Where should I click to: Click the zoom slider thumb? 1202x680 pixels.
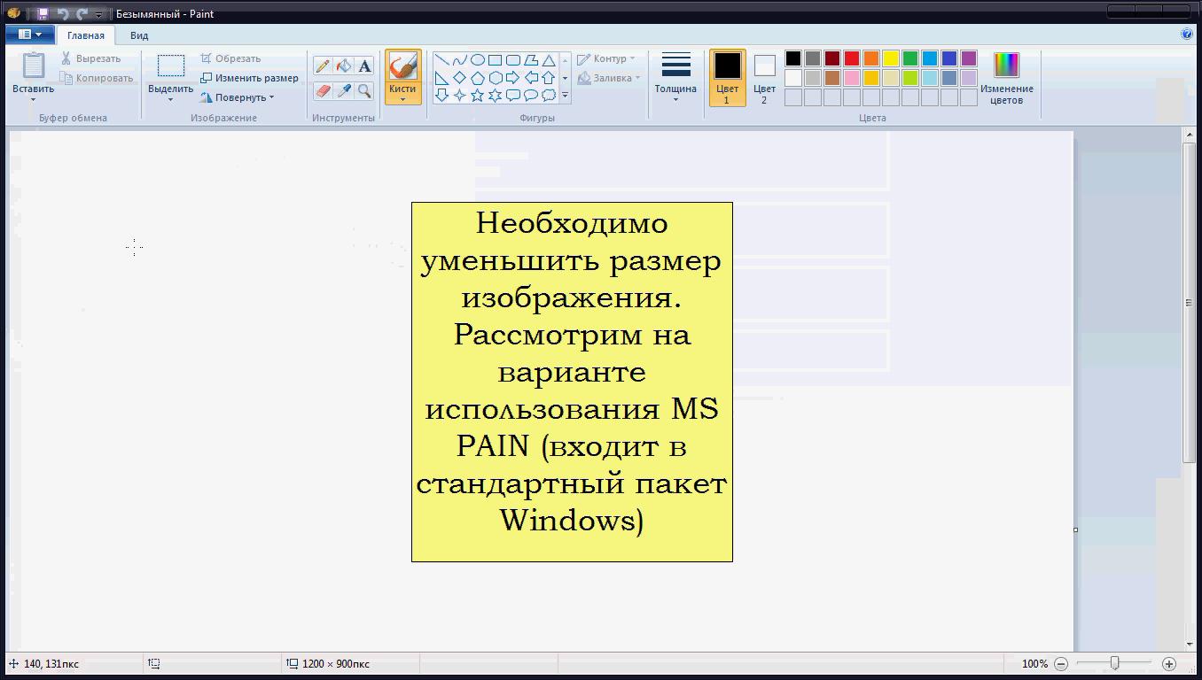point(1114,663)
